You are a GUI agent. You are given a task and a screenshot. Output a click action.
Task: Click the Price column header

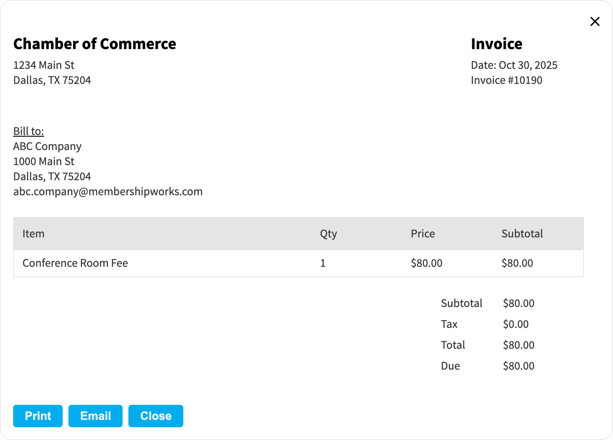(x=423, y=234)
